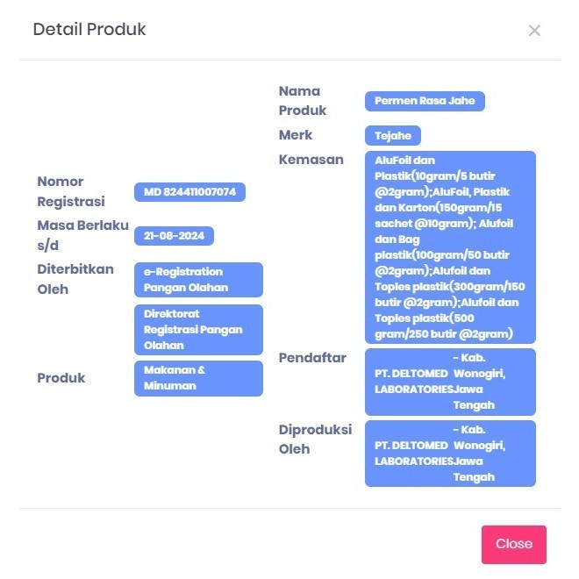Select the Permen Rasa Jahe name badge
Viewport: 579px width, 579px height.
(x=425, y=101)
